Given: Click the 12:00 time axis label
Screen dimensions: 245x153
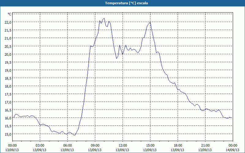Looking at the screenshot, I should click(123, 146).
